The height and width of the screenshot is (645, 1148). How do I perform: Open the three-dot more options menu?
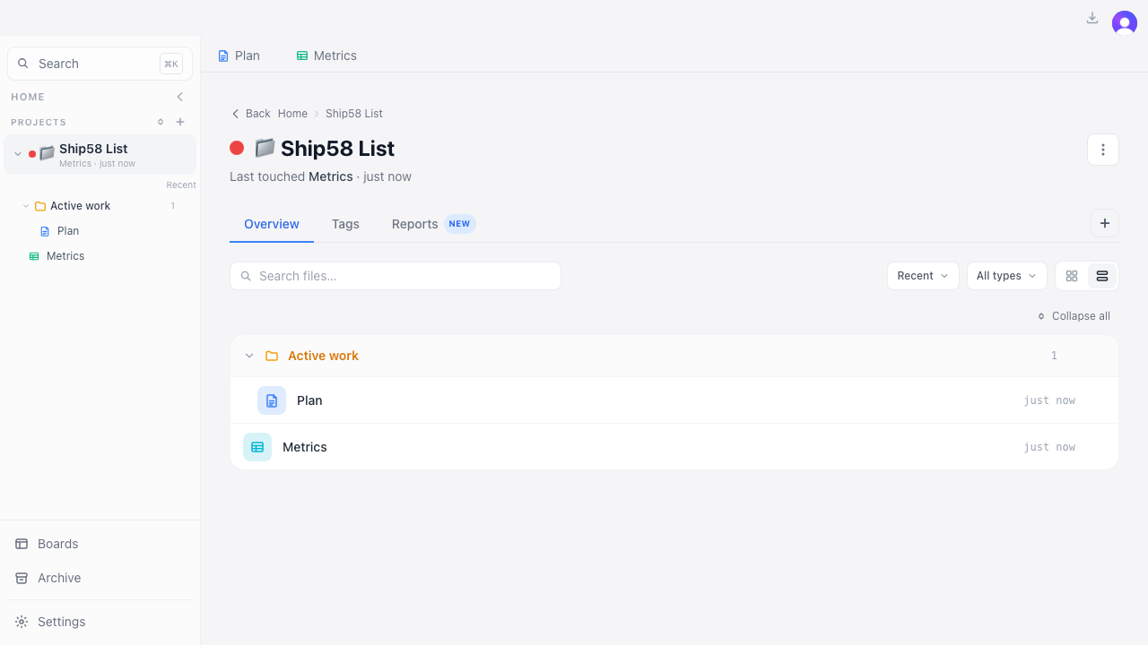pos(1103,150)
